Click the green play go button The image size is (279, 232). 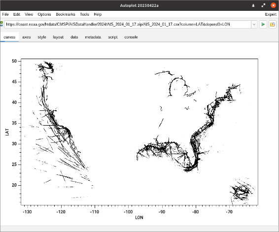point(263,24)
